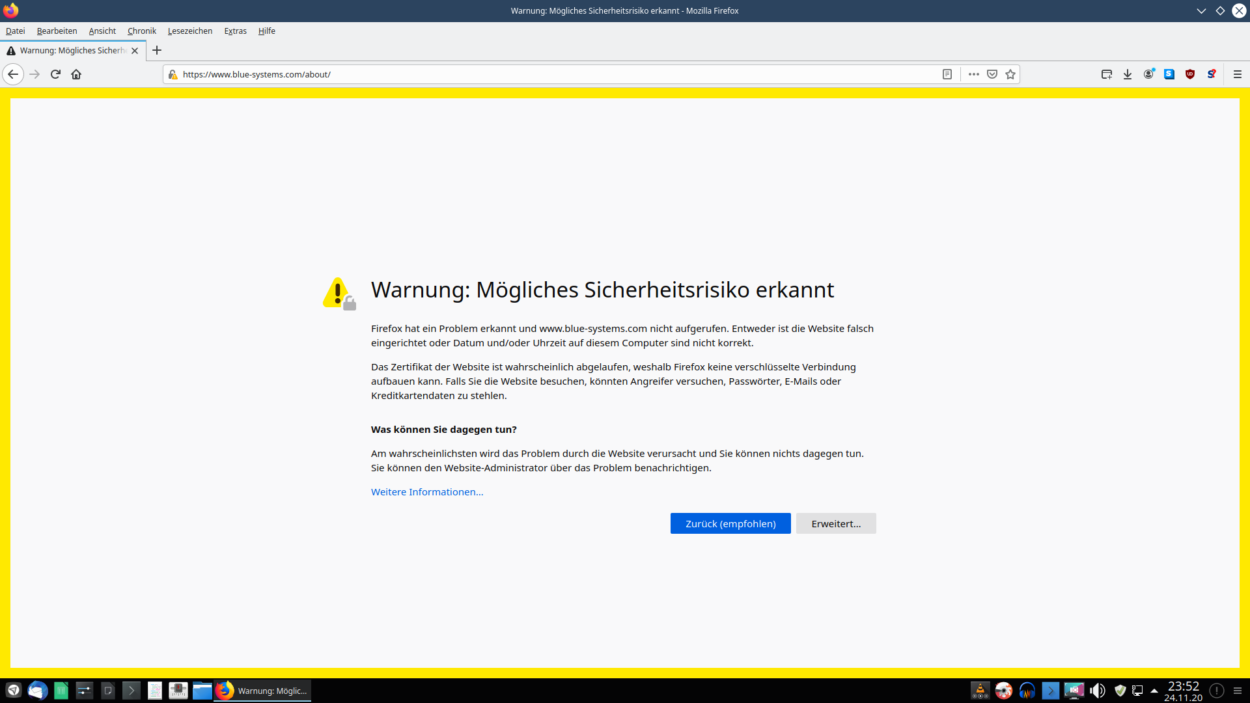Viewport: 1250px width, 703px height.
Task: Click the Erweitert... button
Action: (x=835, y=523)
